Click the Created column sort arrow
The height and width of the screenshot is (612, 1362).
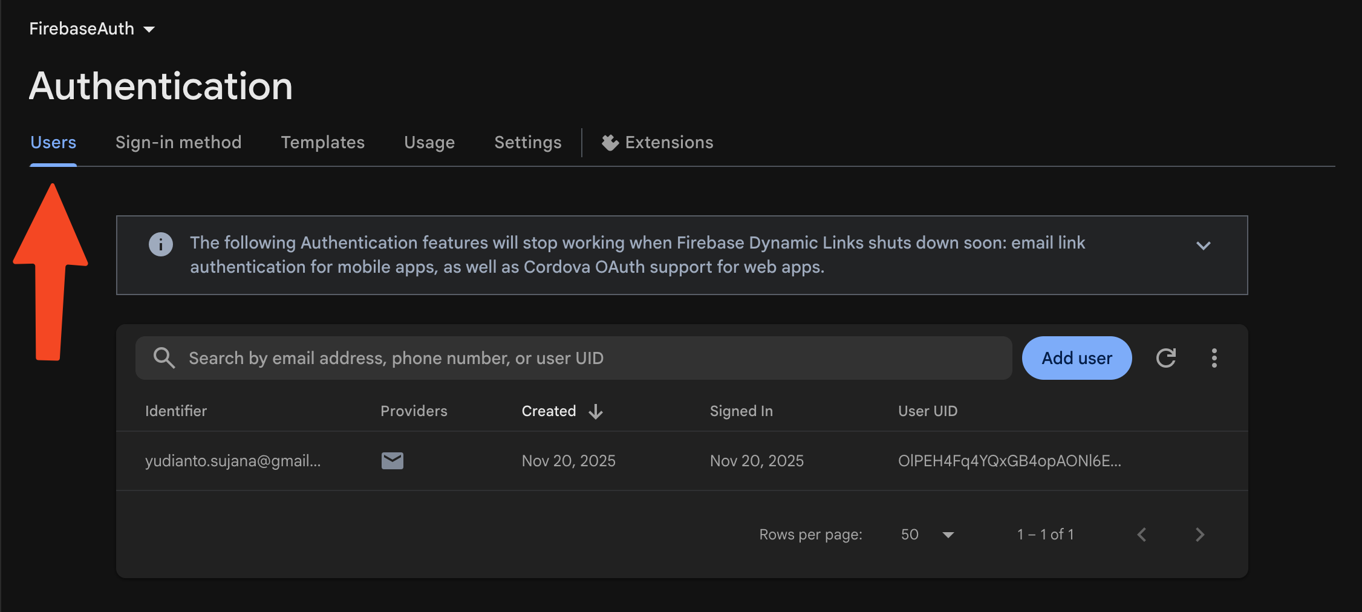596,411
